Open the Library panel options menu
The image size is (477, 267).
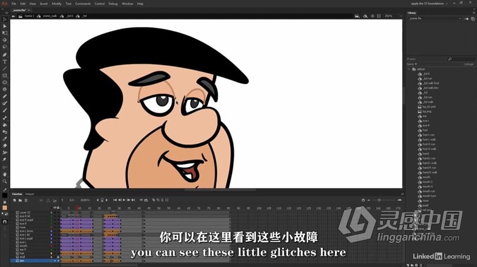coord(473,13)
